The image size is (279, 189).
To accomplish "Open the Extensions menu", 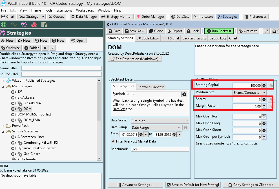I will (x=64, y=10).
